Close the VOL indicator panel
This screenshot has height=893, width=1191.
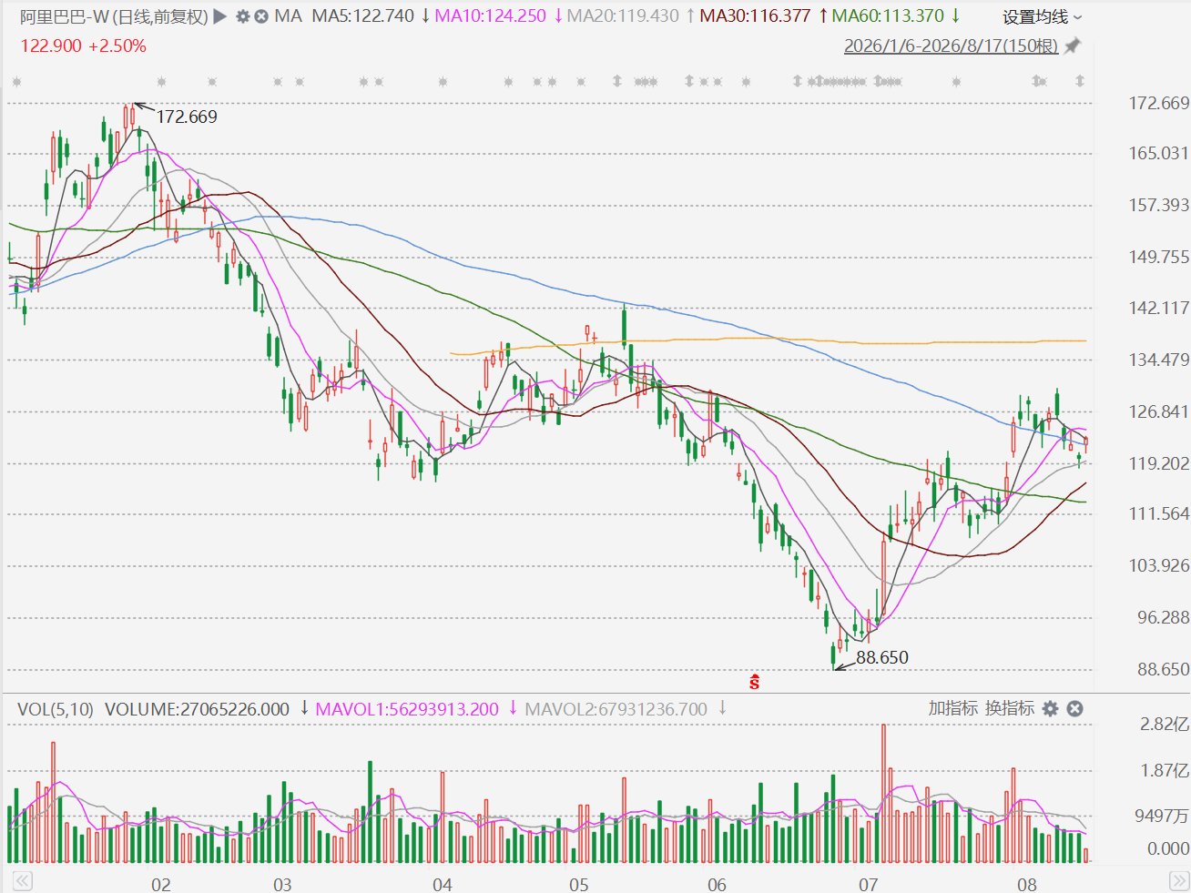pos(1074,708)
